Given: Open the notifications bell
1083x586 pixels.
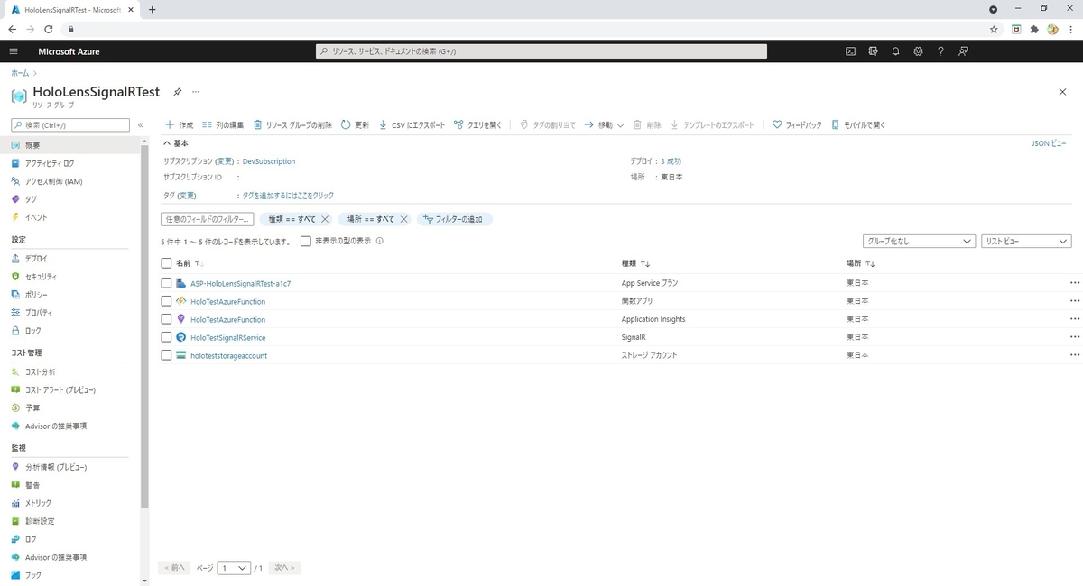Looking at the screenshot, I should coord(895,51).
